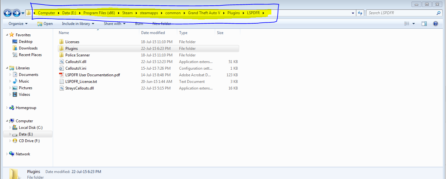This screenshot has width=446, height=179.
Task: Open Desktop in Favorites
Action: (26, 42)
